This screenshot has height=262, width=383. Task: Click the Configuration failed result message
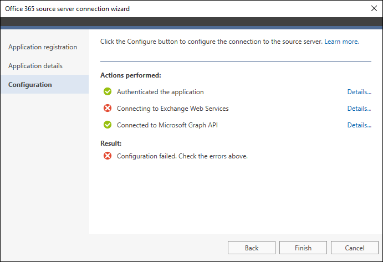(182, 156)
